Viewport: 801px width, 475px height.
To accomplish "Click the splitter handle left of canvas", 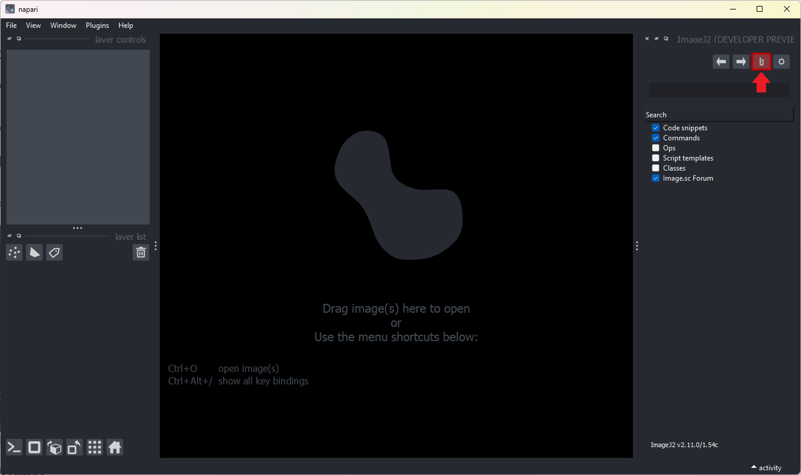I will click(156, 246).
